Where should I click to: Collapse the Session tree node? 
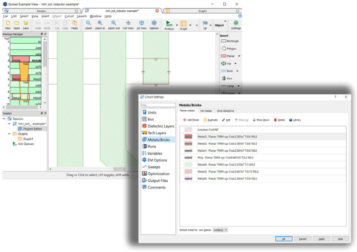[4, 118]
